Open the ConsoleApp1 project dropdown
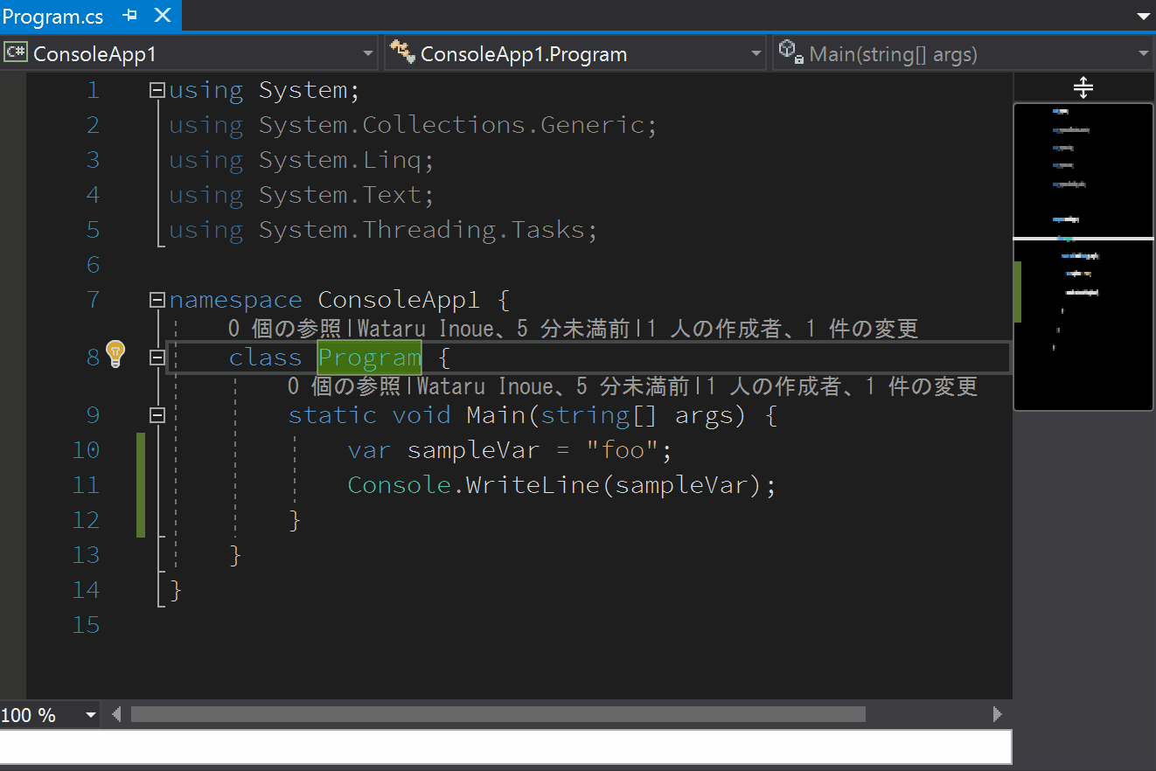The height and width of the screenshot is (771, 1156). (368, 53)
